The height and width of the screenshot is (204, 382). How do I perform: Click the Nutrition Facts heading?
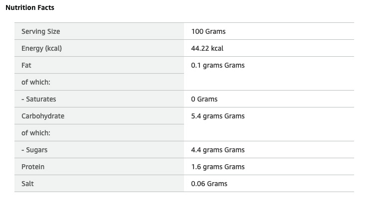point(29,8)
